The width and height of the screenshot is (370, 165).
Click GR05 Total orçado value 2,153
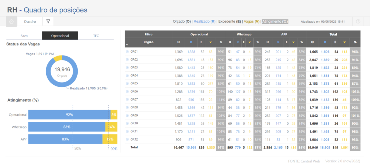point(313,83)
